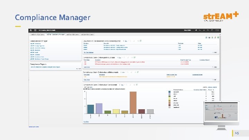Click the teal legend color swatch
This screenshot has height=140, width=249.
tap(169, 92)
